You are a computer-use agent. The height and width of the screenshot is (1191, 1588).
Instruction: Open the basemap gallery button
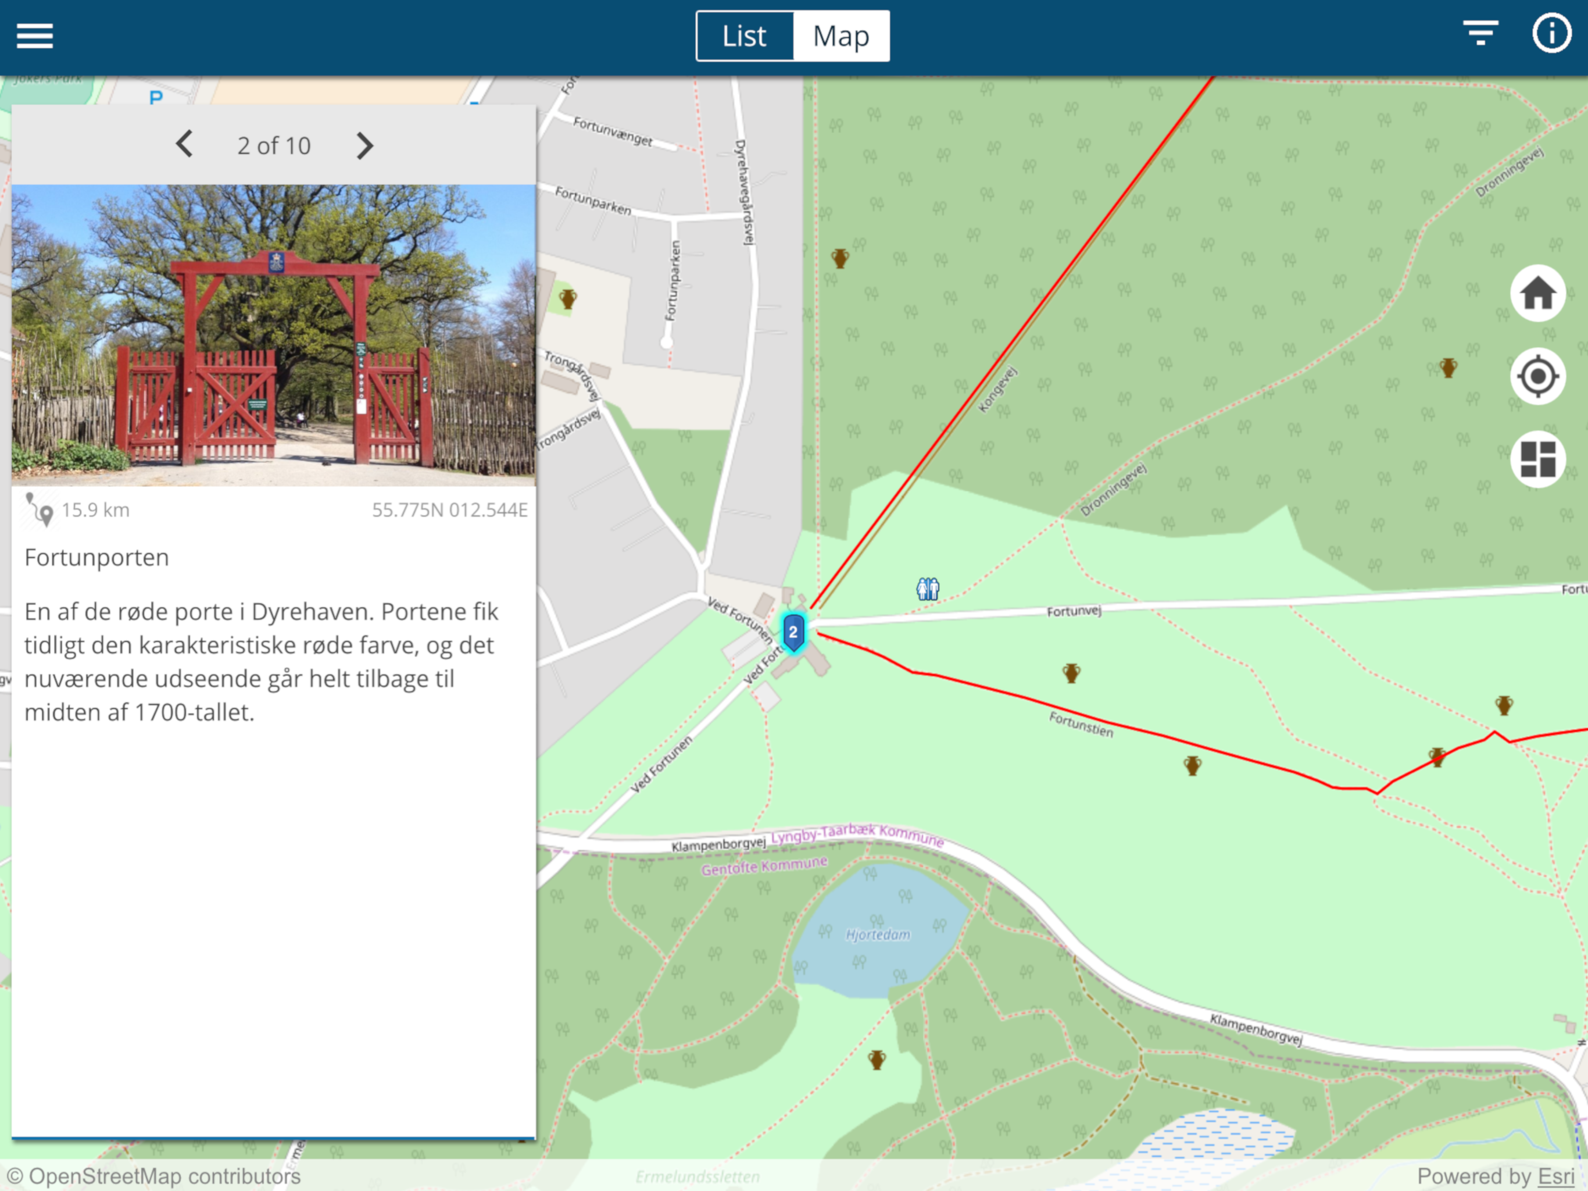point(1538,459)
